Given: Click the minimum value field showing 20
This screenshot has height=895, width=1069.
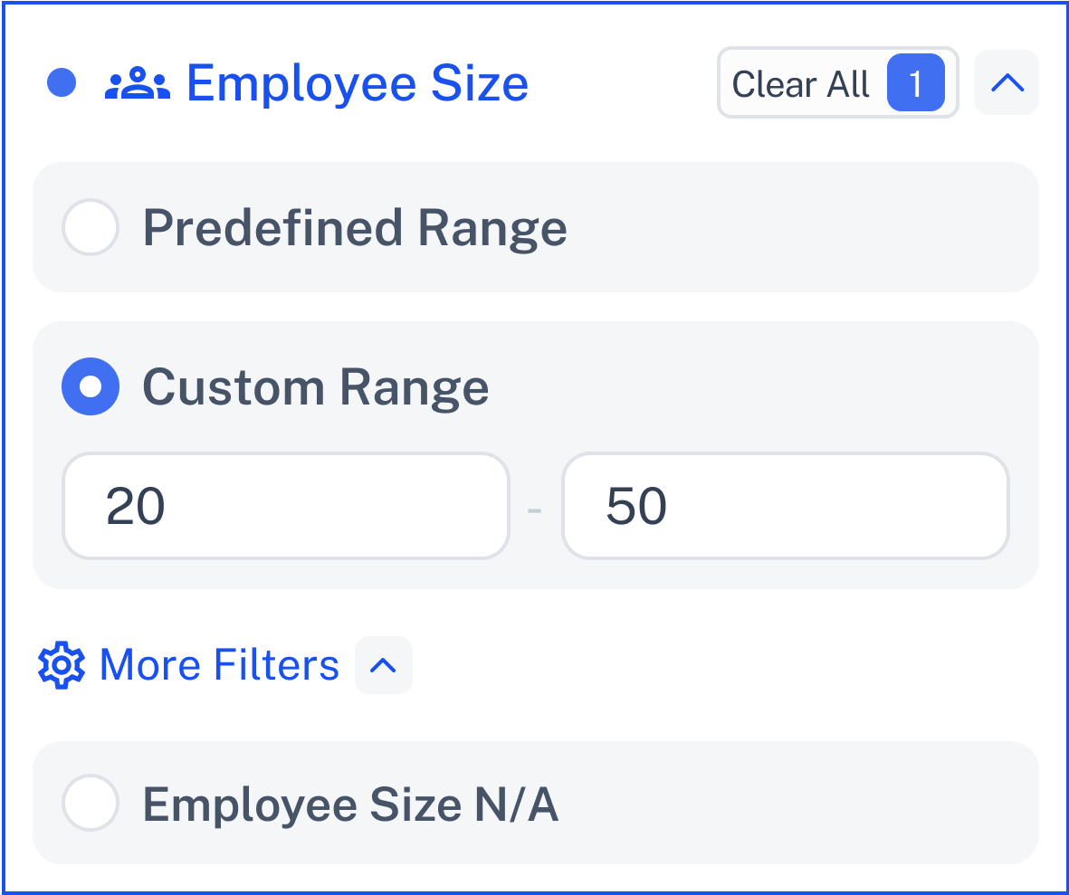Looking at the screenshot, I should click(285, 506).
